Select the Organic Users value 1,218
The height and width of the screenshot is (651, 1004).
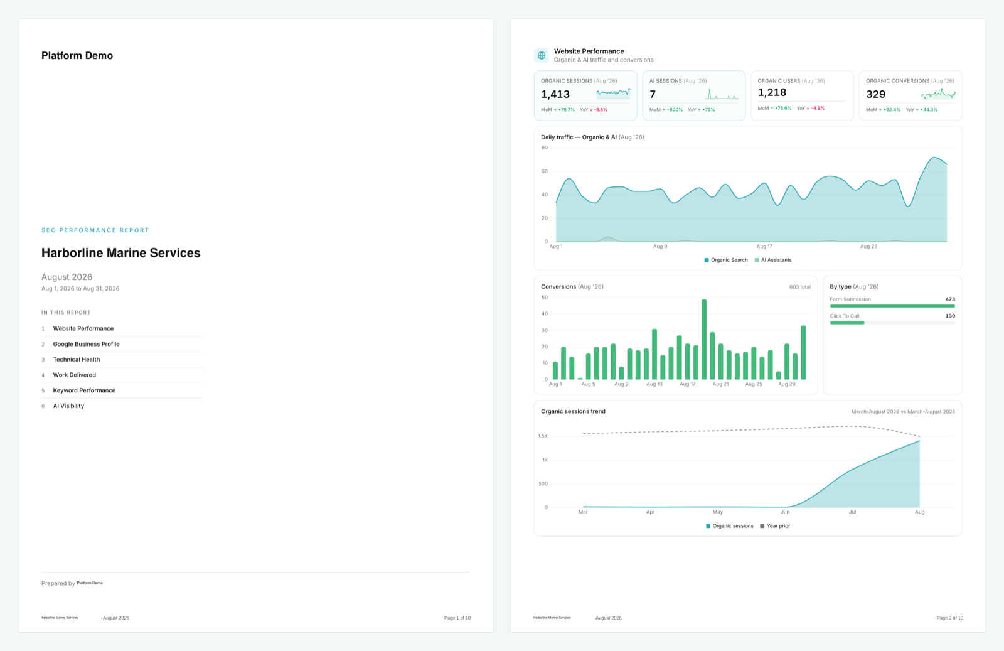(772, 92)
